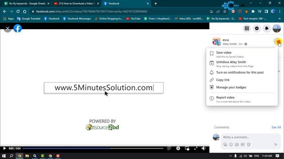Insert an emoji into the comment
This screenshot has width=284, height=159.
(x=231, y=144)
